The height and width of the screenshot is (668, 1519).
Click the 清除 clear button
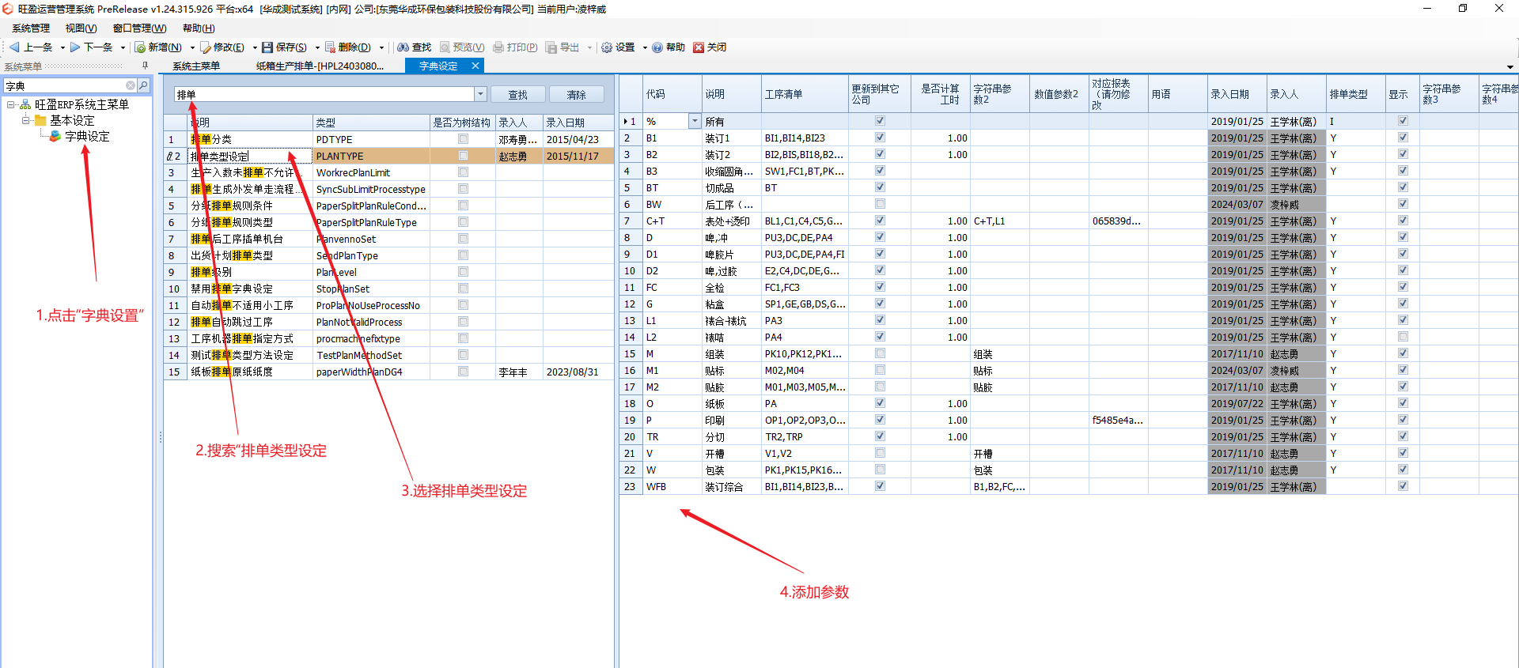tap(576, 95)
